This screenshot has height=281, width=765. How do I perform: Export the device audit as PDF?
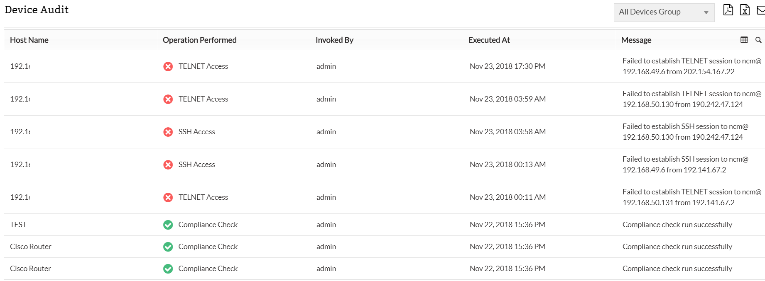tap(728, 10)
